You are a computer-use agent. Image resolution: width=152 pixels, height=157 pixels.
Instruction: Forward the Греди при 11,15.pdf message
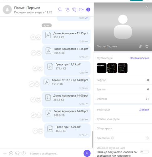click(x=35, y=68)
